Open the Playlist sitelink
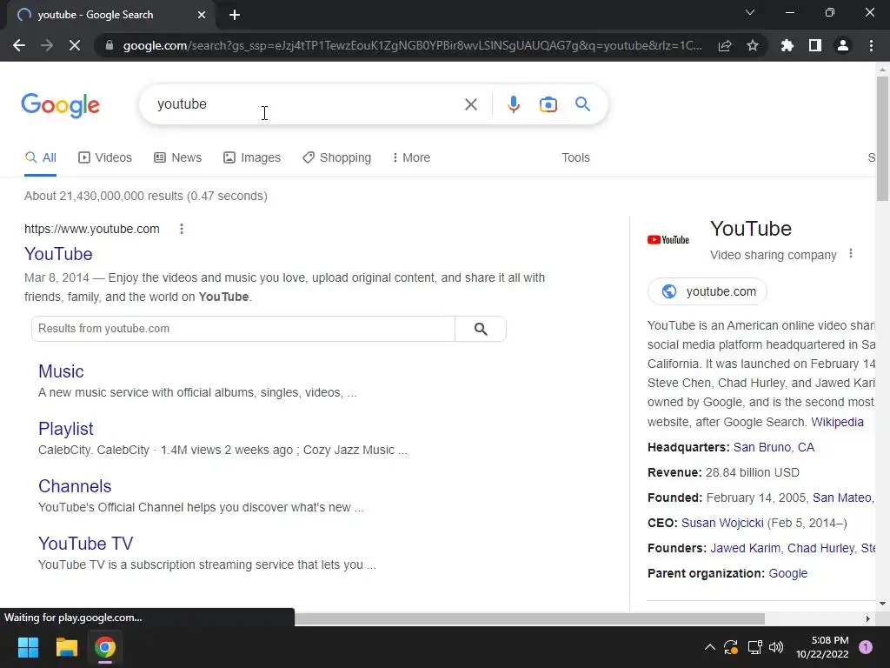The height and width of the screenshot is (668, 890). pos(66,429)
